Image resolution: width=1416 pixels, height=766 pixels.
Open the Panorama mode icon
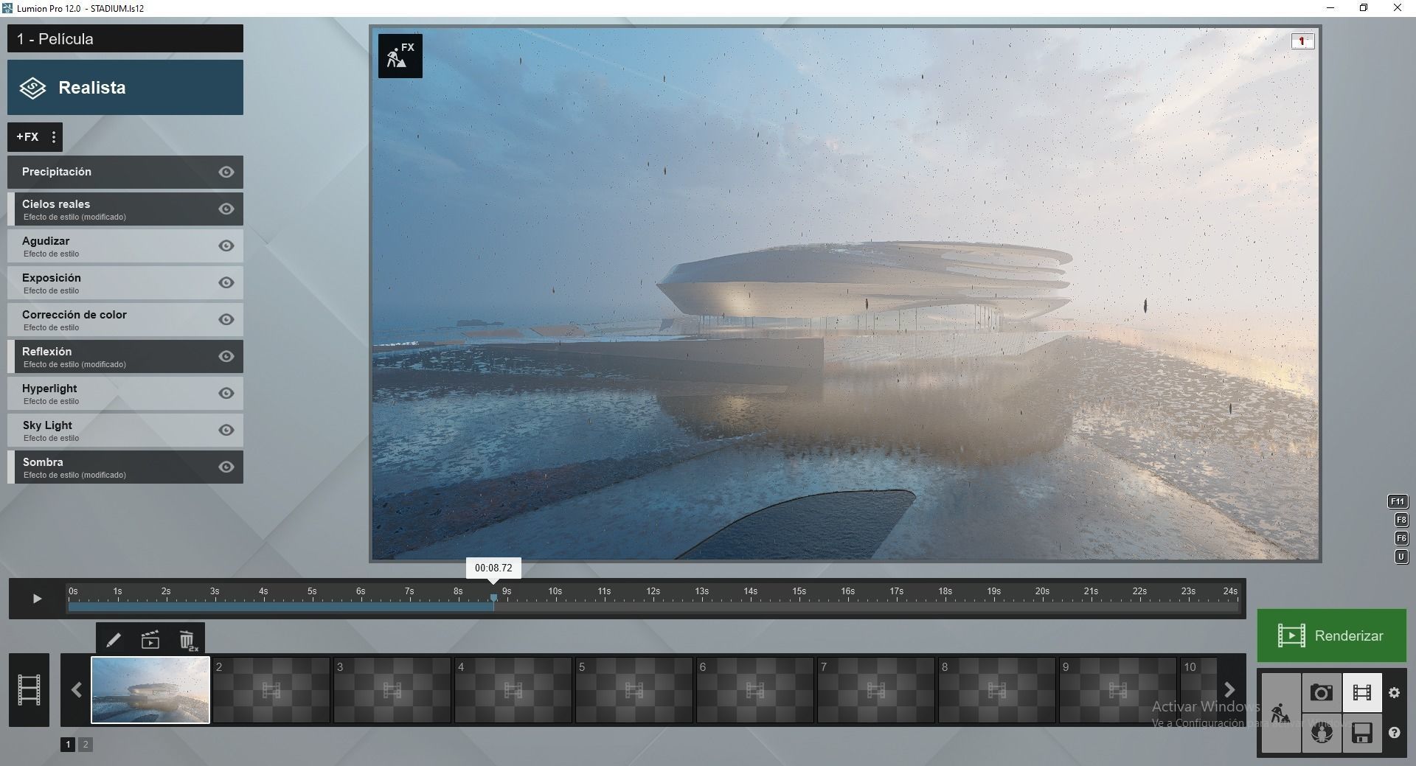pos(1322,732)
